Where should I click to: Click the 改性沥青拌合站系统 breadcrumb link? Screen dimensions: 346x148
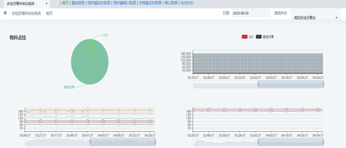[x=26, y=13]
